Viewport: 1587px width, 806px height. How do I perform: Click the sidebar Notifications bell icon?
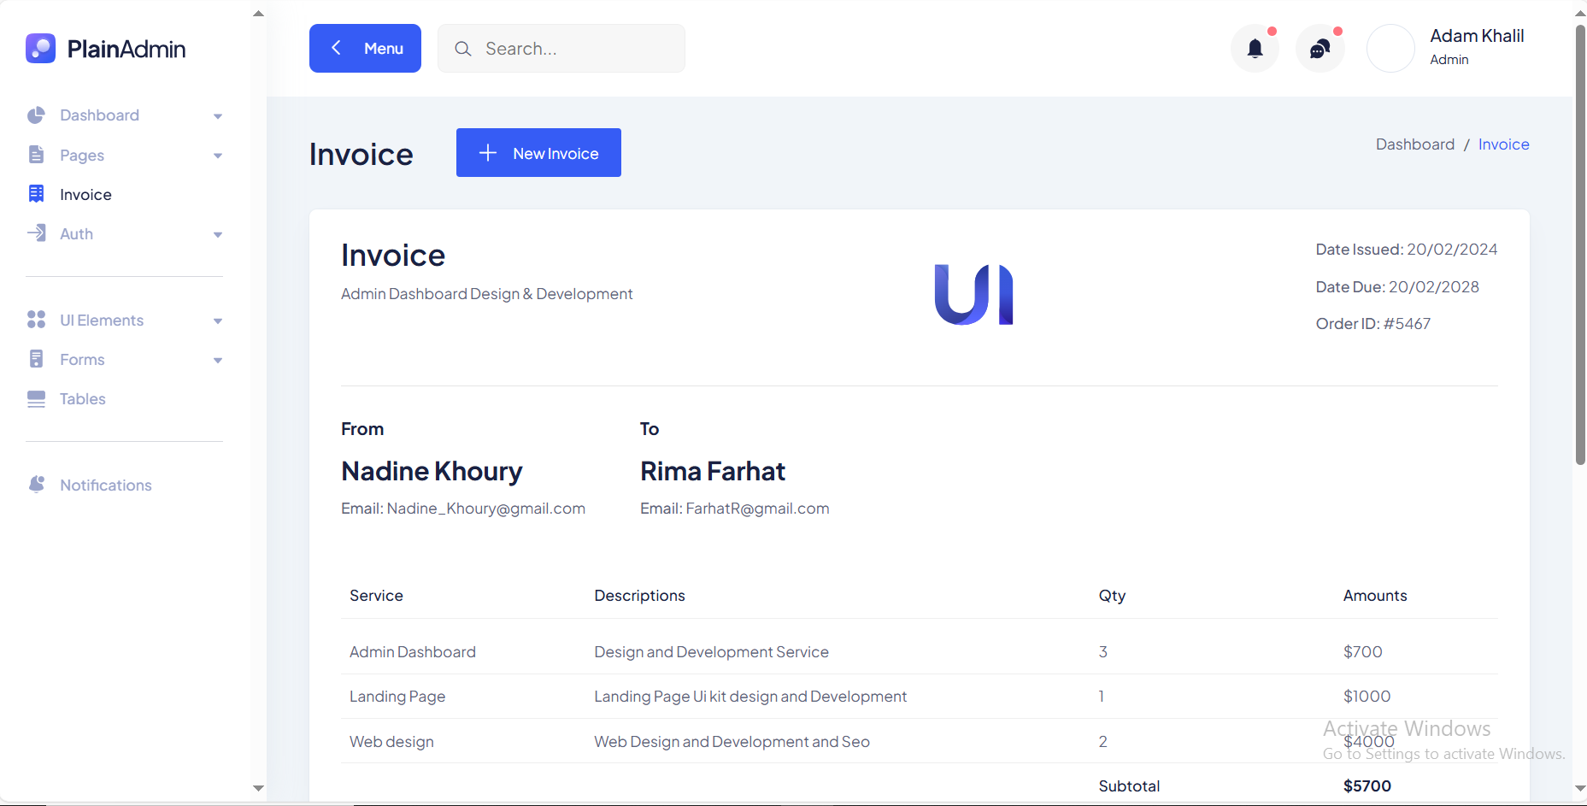coord(36,485)
